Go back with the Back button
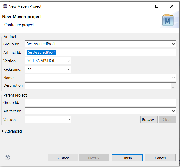Screen dimensions: 180x167 (x=63, y=158)
